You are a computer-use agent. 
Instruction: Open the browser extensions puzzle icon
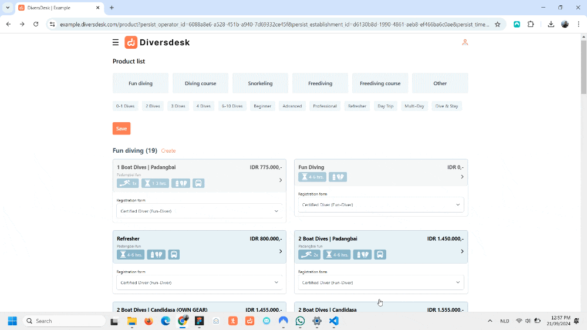531,24
